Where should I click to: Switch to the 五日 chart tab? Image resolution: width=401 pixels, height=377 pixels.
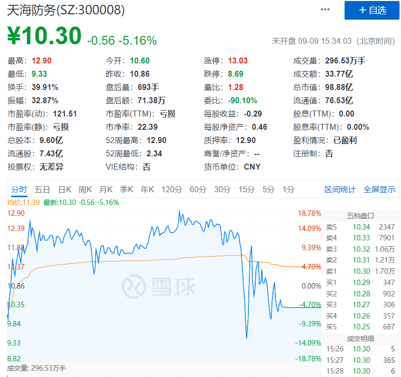click(42, 190)
